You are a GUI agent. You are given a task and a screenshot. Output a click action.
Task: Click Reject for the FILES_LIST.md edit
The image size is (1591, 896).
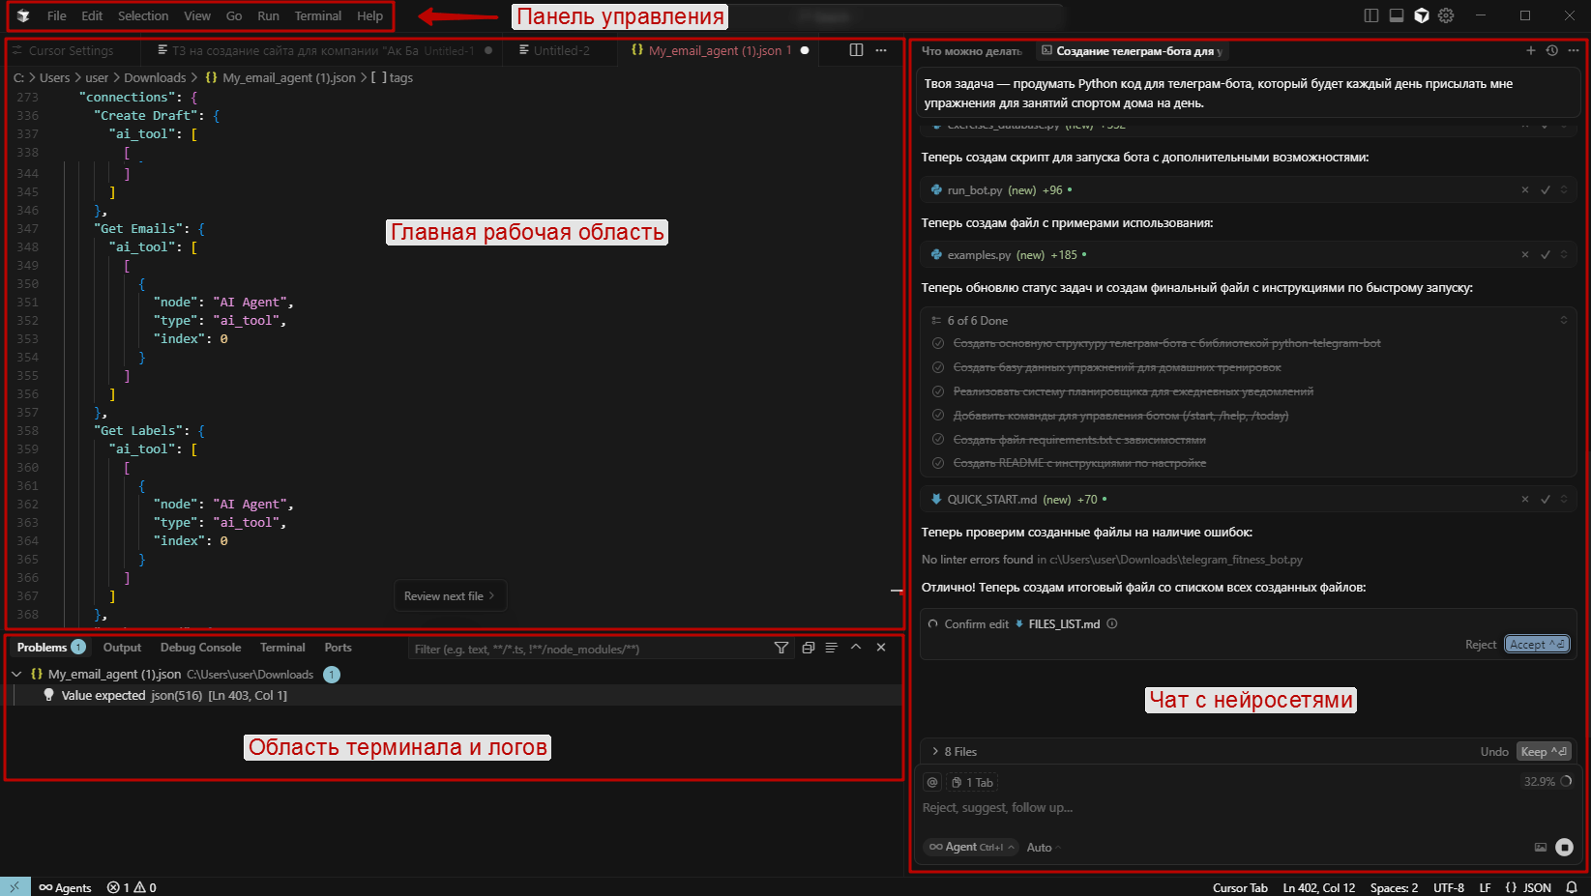point(1480,645)
